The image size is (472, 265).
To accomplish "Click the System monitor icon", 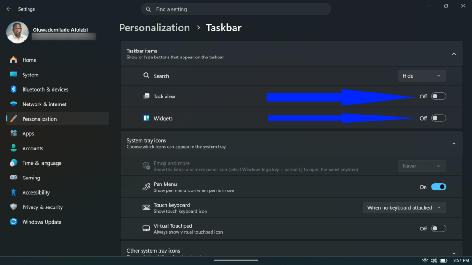I will [x=13, y=75].
